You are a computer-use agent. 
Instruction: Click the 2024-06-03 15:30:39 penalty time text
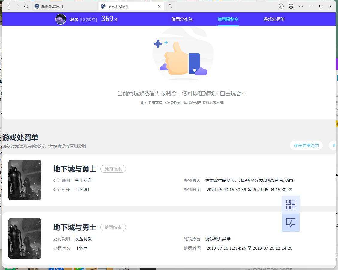(249, 190)
